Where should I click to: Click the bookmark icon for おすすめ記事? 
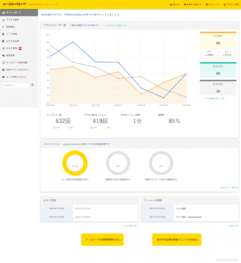tap(3, 41)
